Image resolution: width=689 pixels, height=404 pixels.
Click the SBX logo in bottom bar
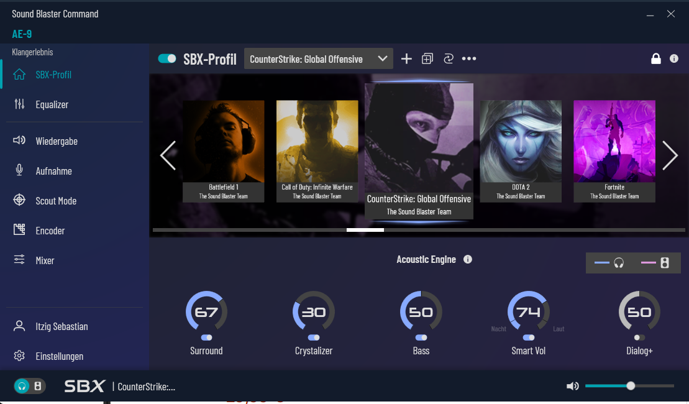point(84,386)
